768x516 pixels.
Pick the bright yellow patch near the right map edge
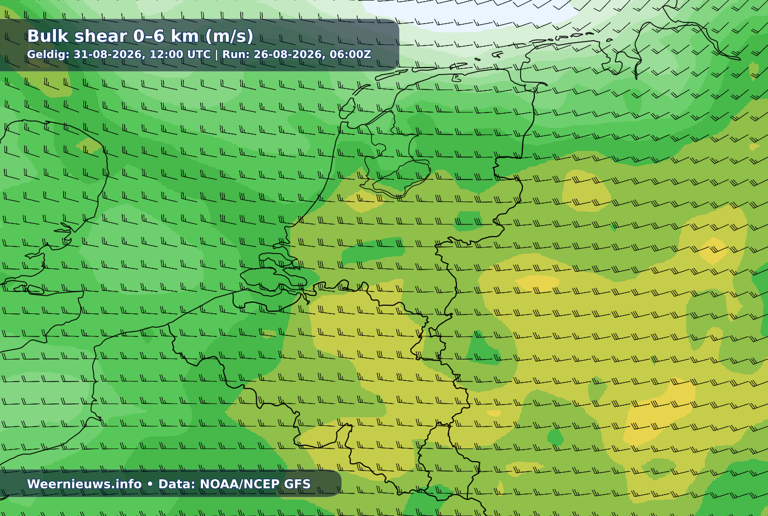[713, 250]
